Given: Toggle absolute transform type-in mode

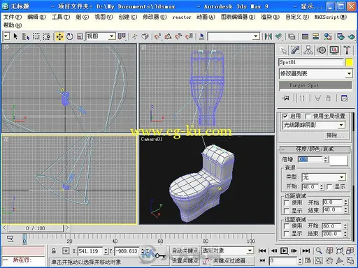Looking at the screenshot, I should click(x=66, y=251).
